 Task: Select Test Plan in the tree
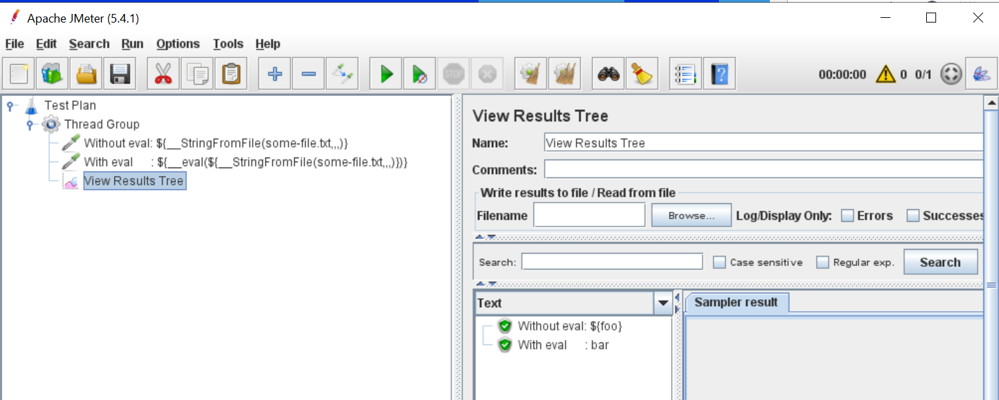[x=70, y=105]
